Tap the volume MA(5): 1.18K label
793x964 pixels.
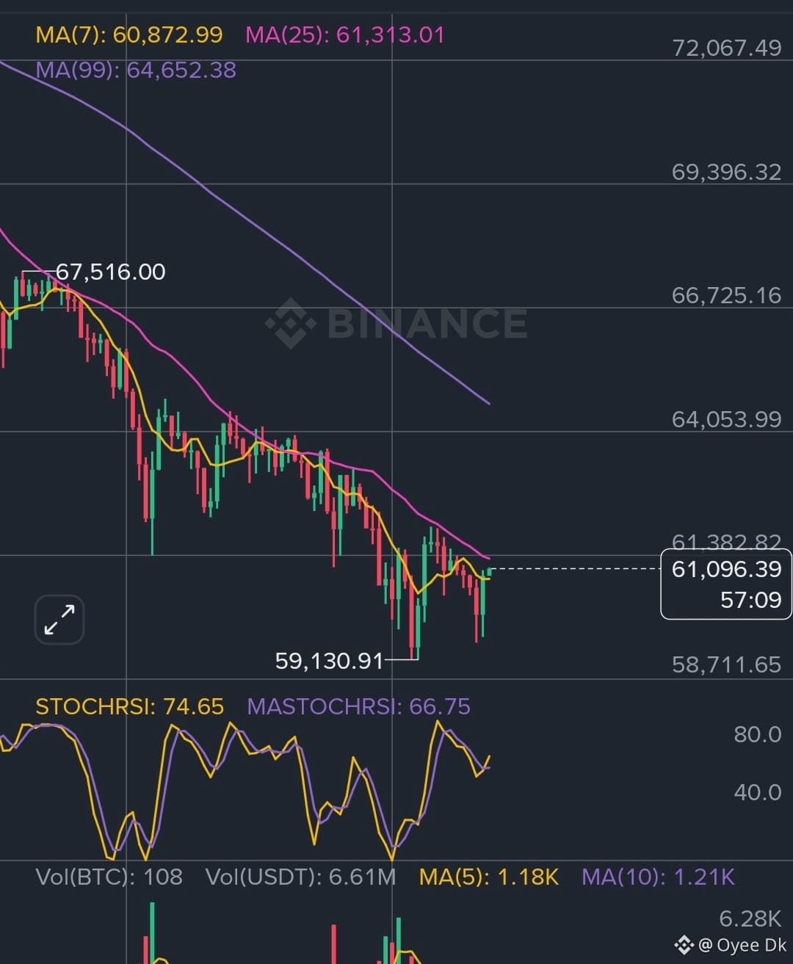tap(489, 877)
